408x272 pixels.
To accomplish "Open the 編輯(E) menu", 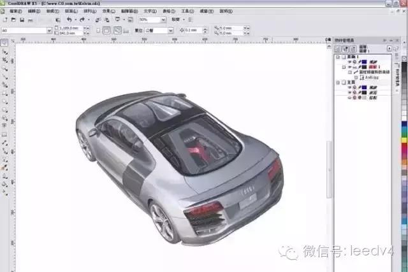I will 34,11.
